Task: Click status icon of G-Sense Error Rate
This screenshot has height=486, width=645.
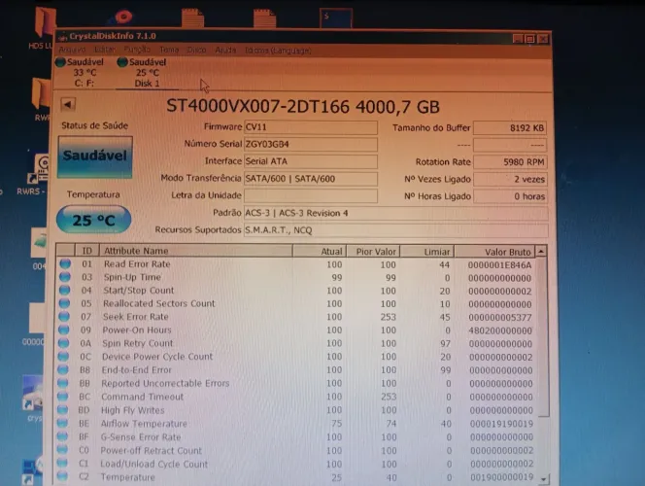Action: [x=62, y=436]
